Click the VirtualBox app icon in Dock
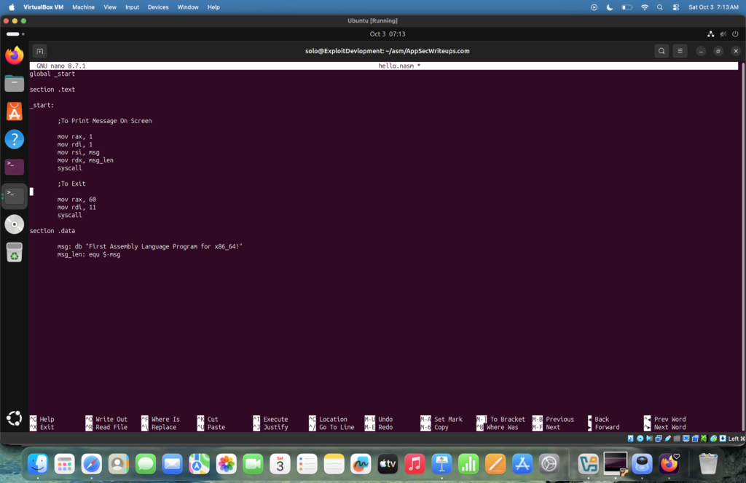This screenshot has height=483, width=746. click(x=588, y=463)
